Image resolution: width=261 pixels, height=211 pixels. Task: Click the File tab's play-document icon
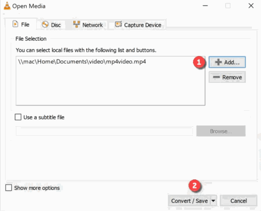point(15,24)
